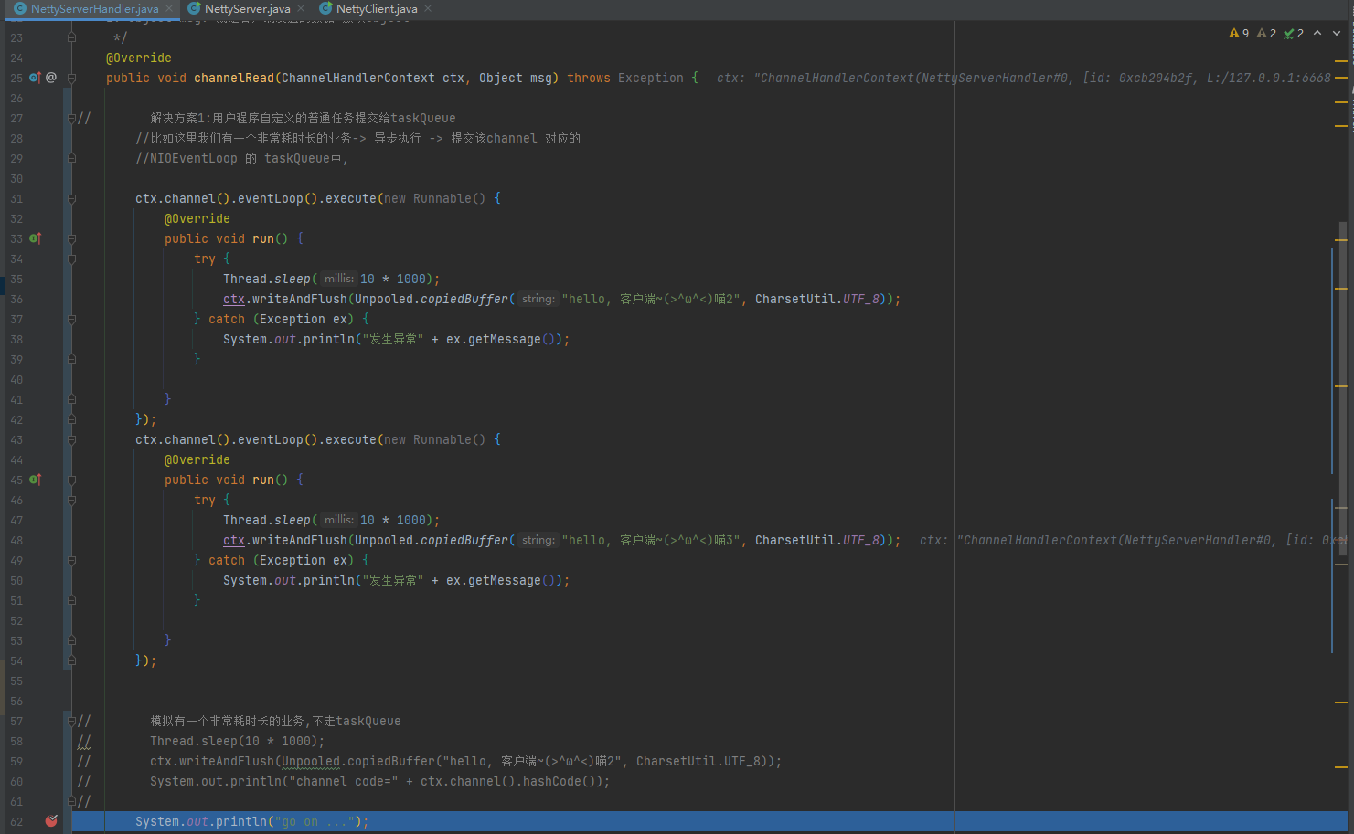Viewport: 1354px width, 834px height.
Task: Switch to the NettyClient.java tab
Action: pyautogui.click(x=377, y=9)
